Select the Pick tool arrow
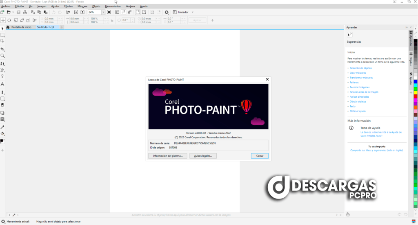Screen dimensions: 418x225 pos(2,28)
